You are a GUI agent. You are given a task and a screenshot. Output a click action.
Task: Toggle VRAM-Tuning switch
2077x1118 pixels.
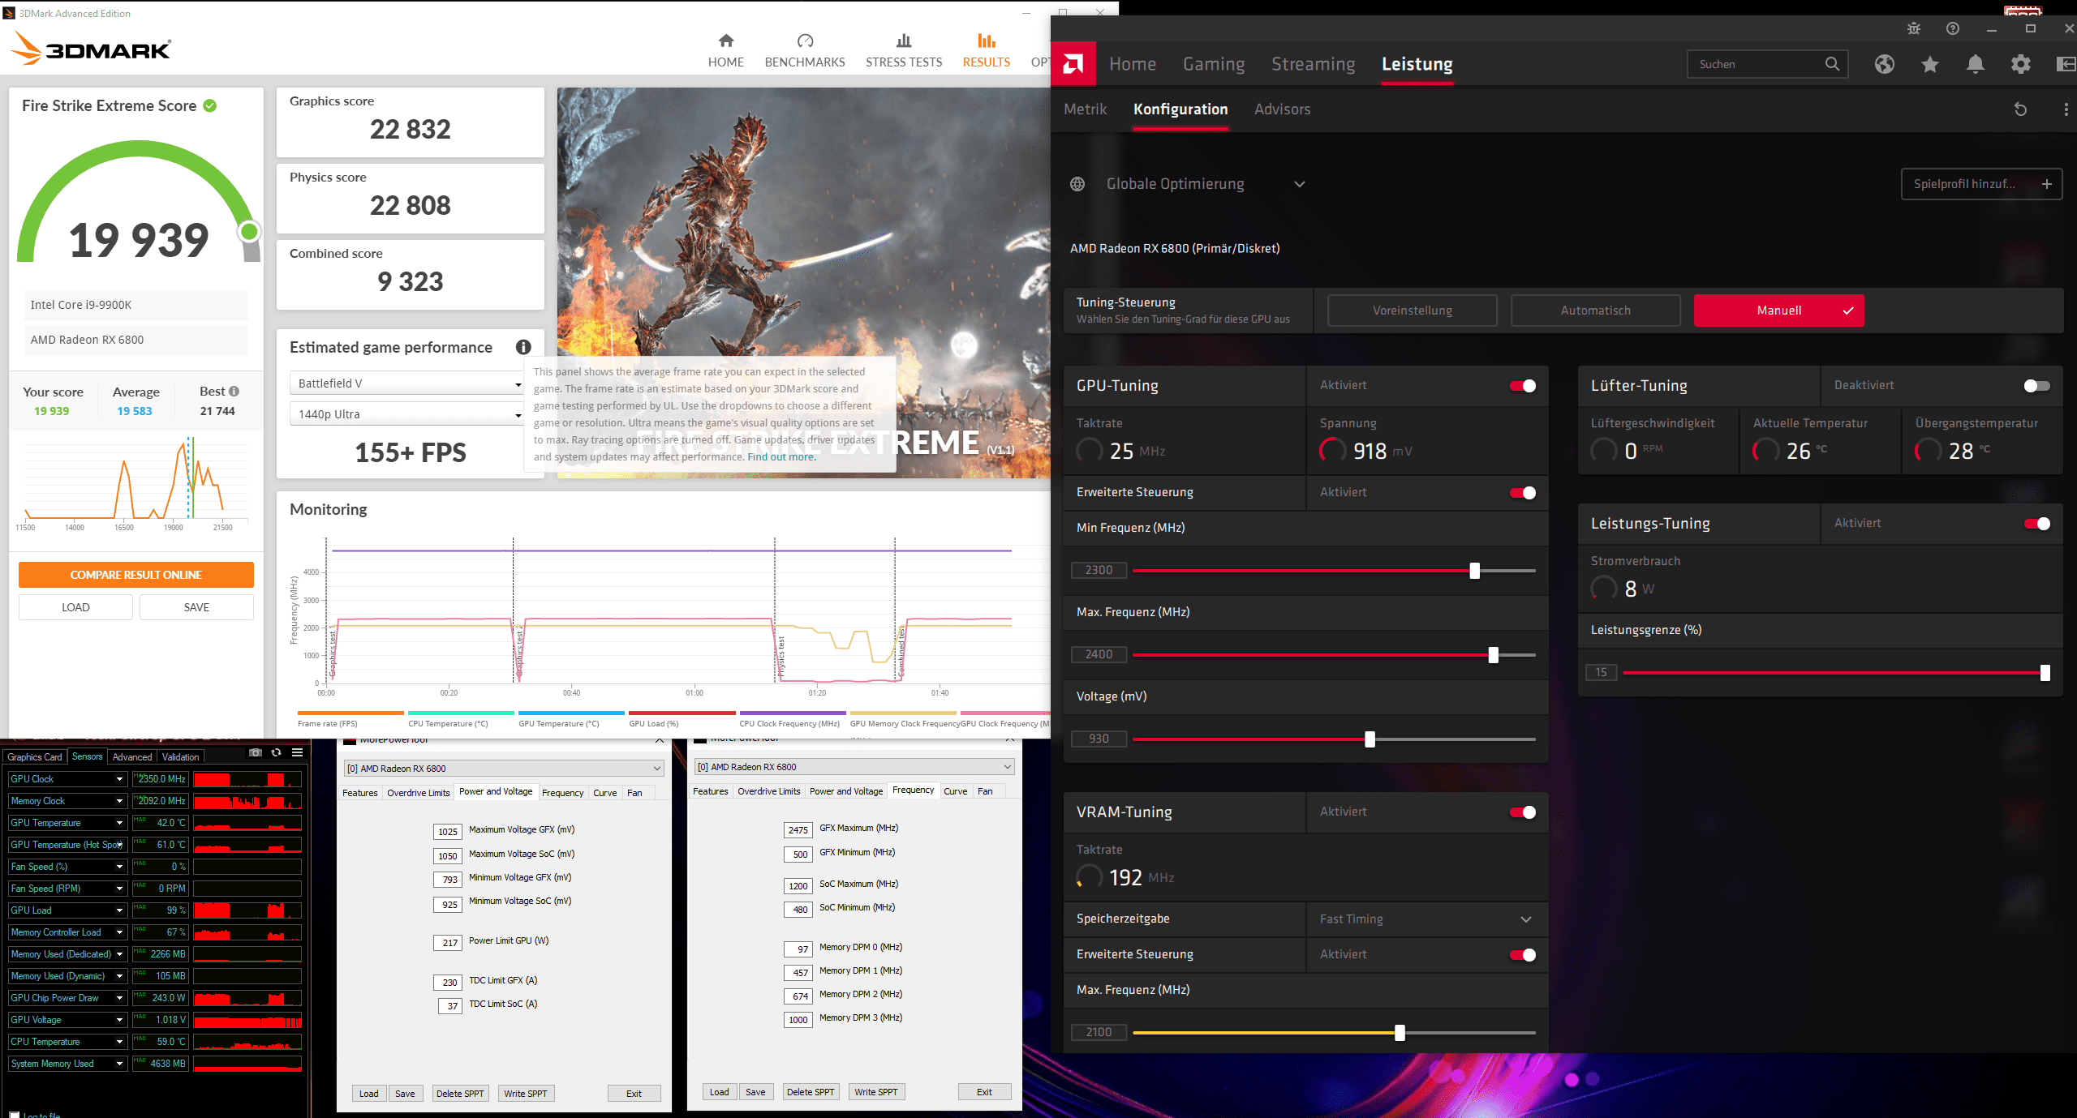1523,812
